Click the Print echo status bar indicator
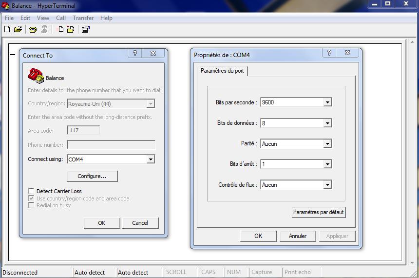 [x=297, y=272]
